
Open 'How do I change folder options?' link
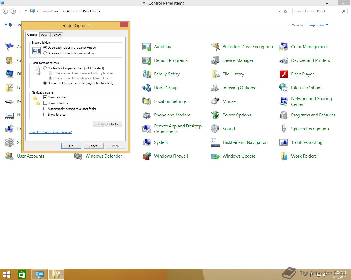(50, 132)
